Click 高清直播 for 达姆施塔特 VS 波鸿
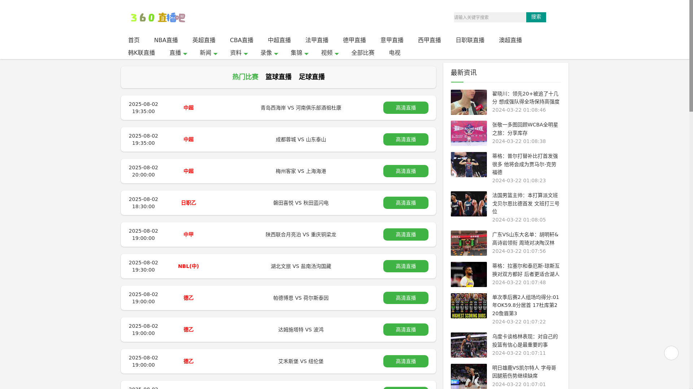693x389 pixels. point(406,330)
